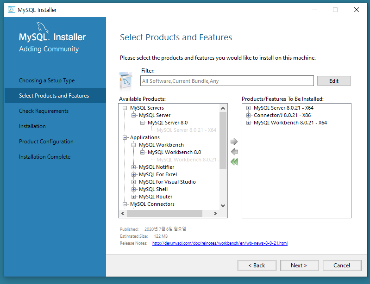370x284 pixels.
Task: Close the MySQL Installer window
Action: 357,10
